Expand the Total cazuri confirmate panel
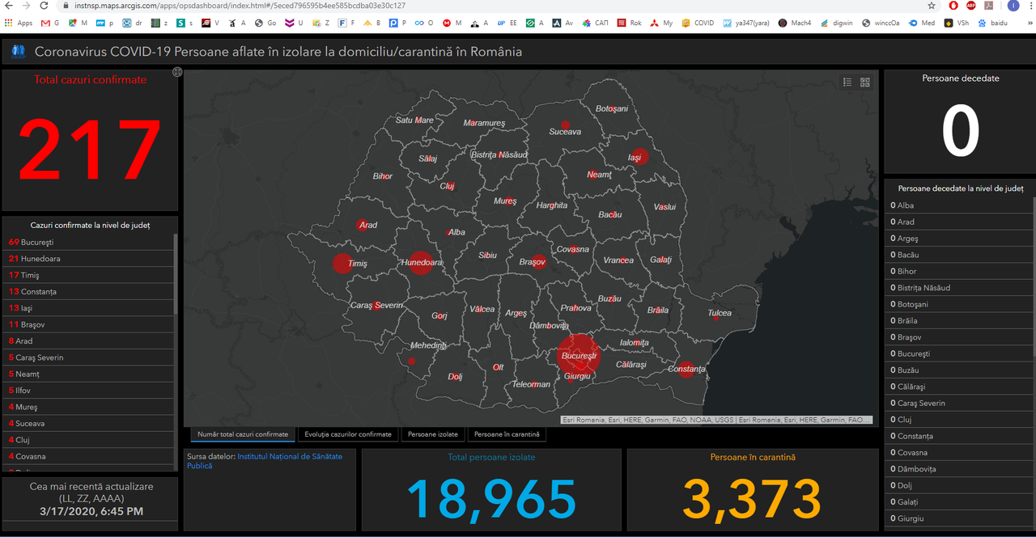The image size is (1036, 537). coord(177,72)
